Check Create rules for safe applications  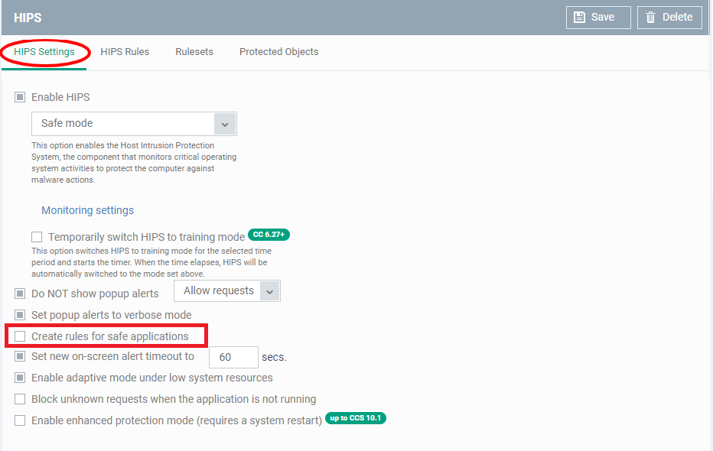[21, 336]
